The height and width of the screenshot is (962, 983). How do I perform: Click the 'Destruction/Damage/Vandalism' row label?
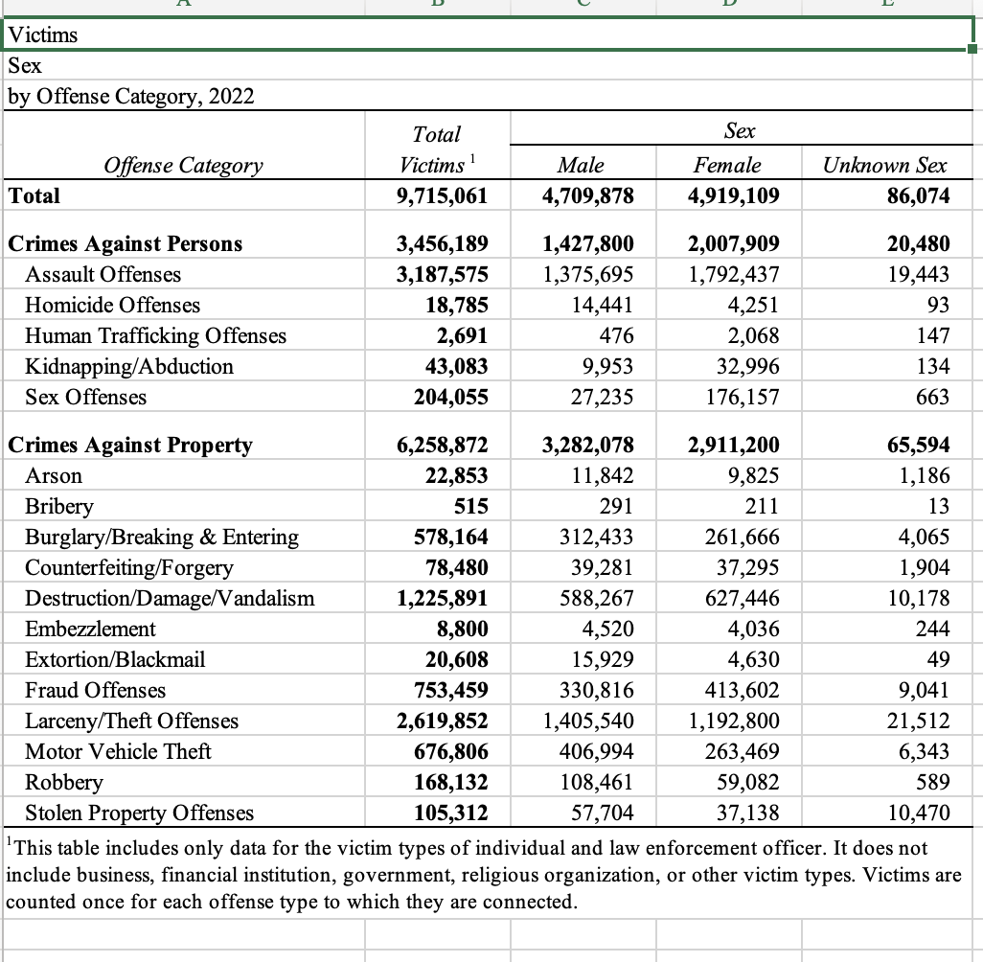click(x=169, y=598)
